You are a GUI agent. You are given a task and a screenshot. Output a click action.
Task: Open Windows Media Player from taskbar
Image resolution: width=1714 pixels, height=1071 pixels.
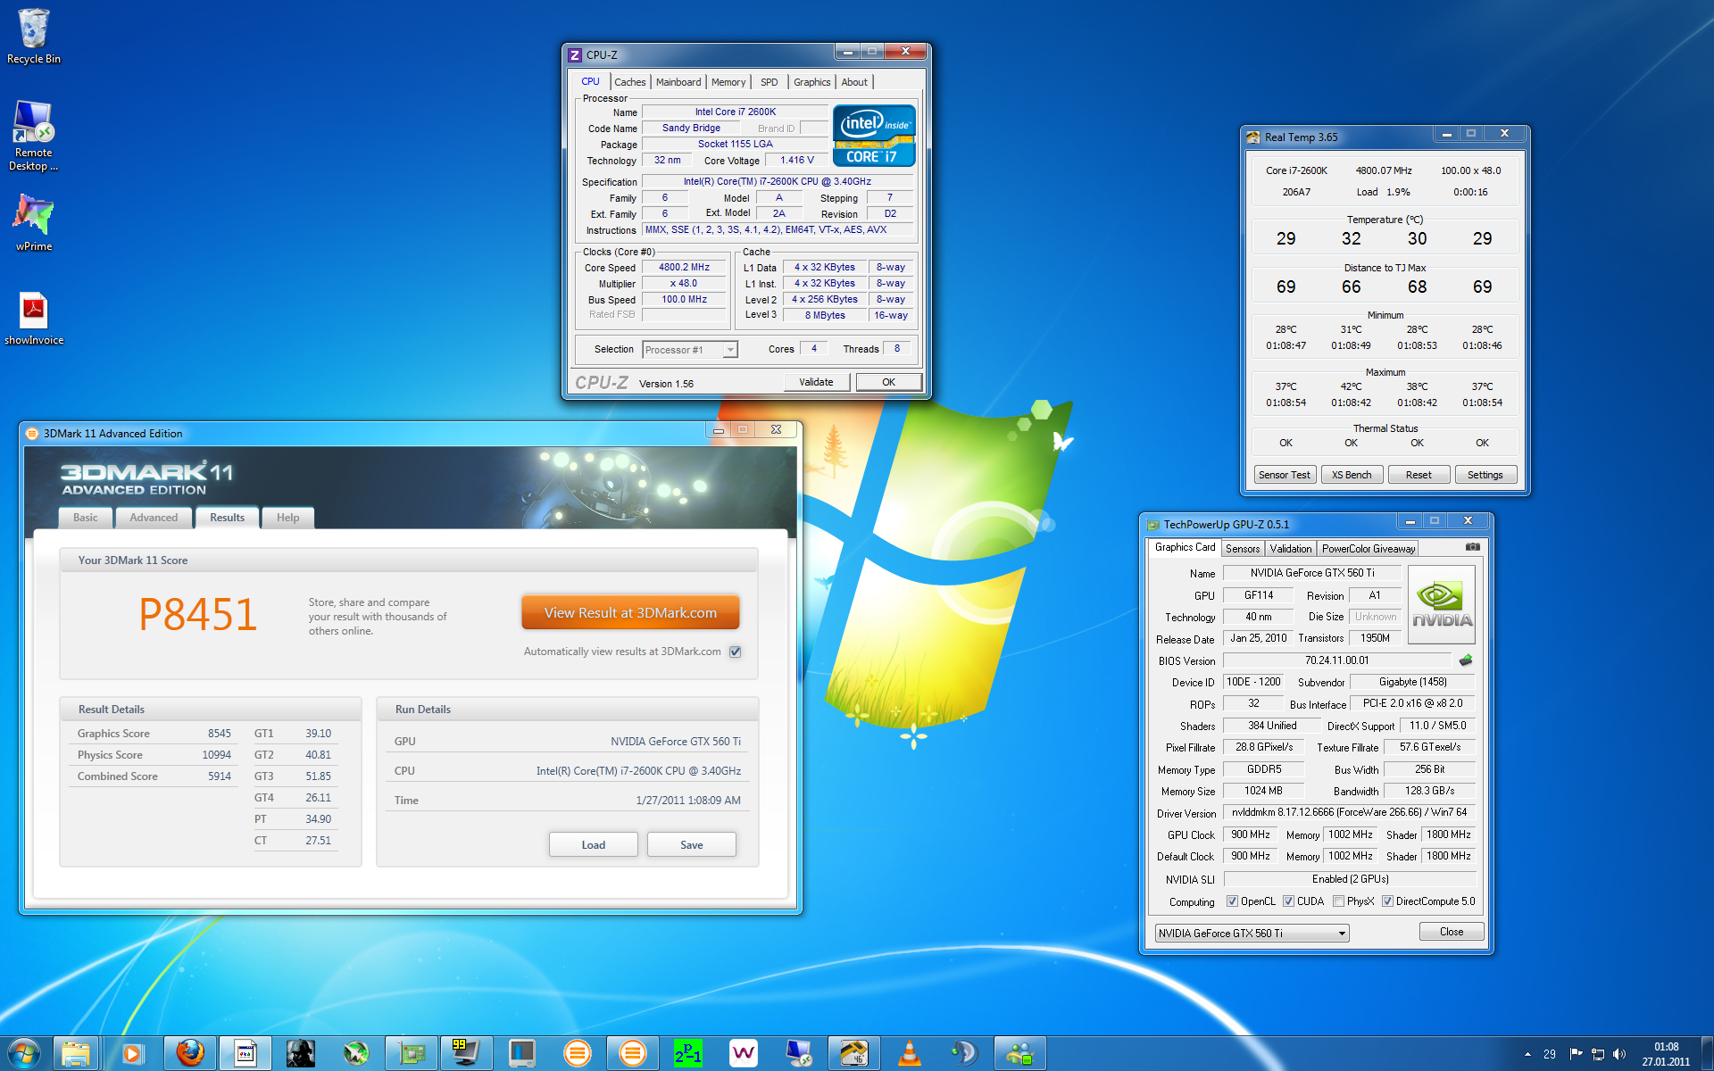(132, 1053)
